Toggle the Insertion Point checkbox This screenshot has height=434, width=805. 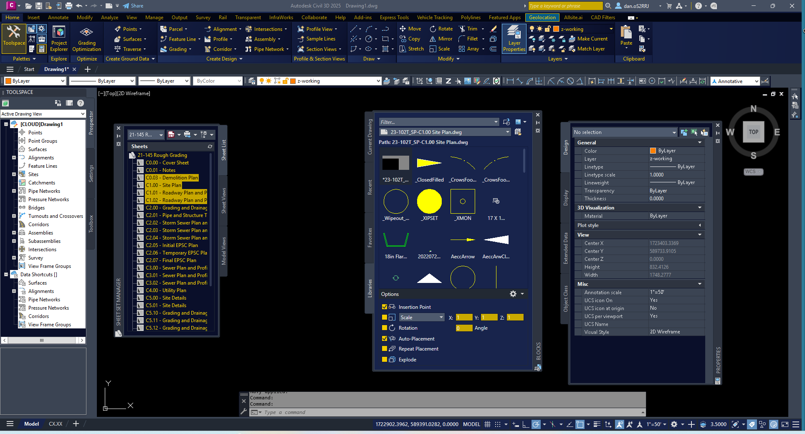tap(385, 307)
